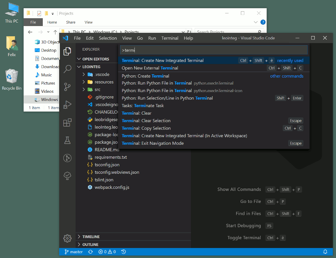Open the Run menu
Viewport: 336px width, 258px height.
pos(152,38)
